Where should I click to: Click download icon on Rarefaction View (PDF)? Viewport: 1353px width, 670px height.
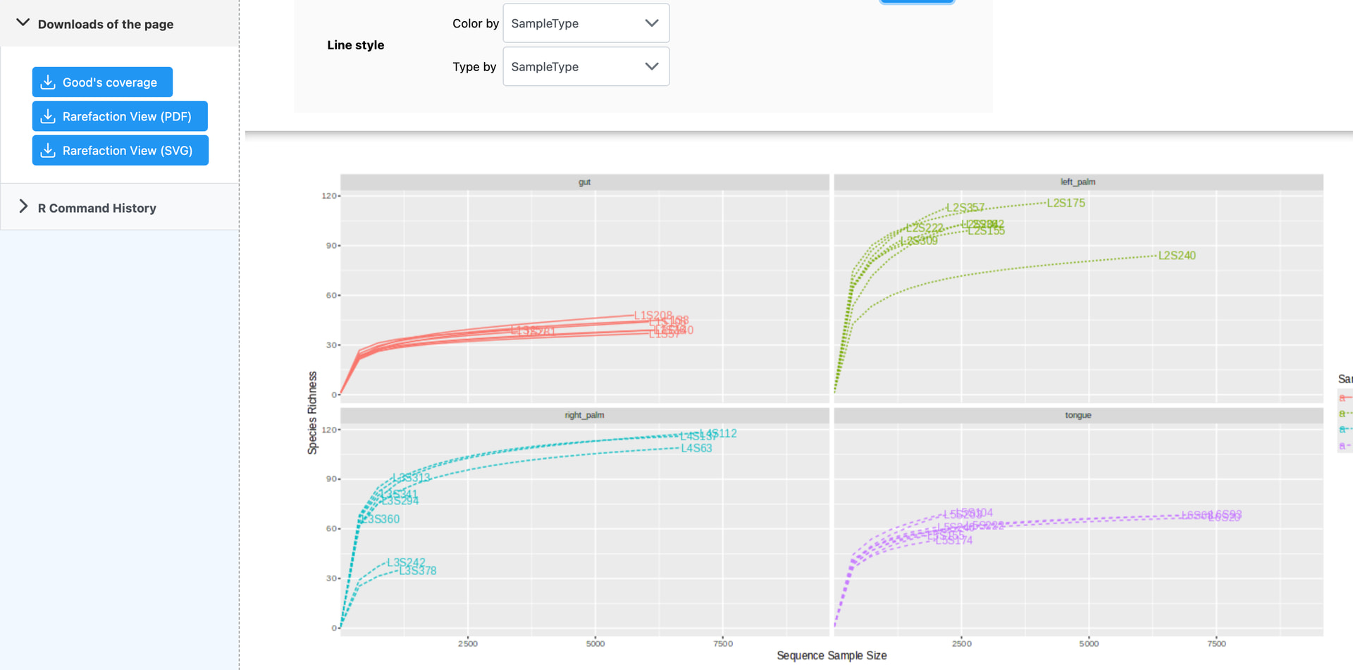[x=48, y=116]
